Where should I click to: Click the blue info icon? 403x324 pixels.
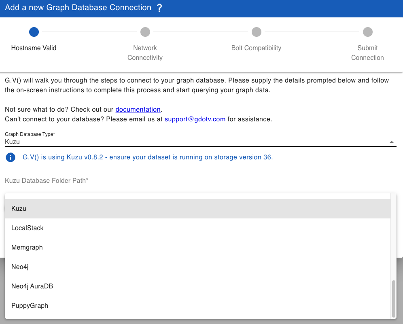11,157
